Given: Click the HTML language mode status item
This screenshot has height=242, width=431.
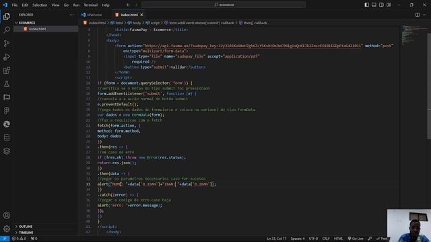Looking at the screenshot, I should [x=338, y=239].
